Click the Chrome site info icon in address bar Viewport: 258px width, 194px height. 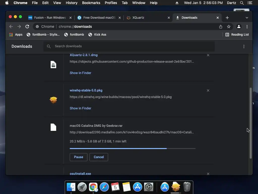[x=37, y=27]
